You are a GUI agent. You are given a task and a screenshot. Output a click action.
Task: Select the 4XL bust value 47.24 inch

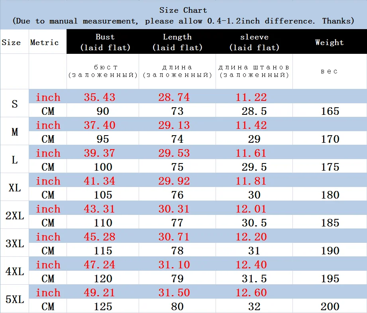tap(100, 264)
